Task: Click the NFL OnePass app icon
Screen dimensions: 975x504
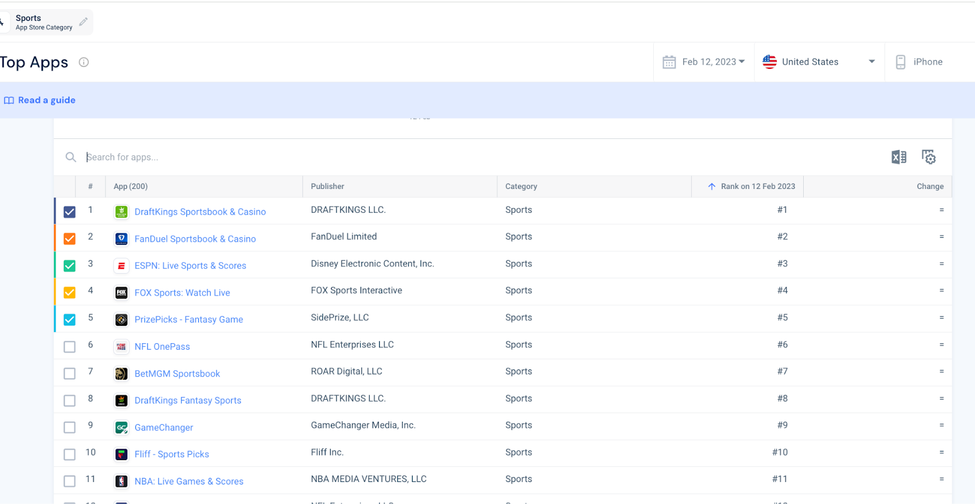Action: pos(121,347)
